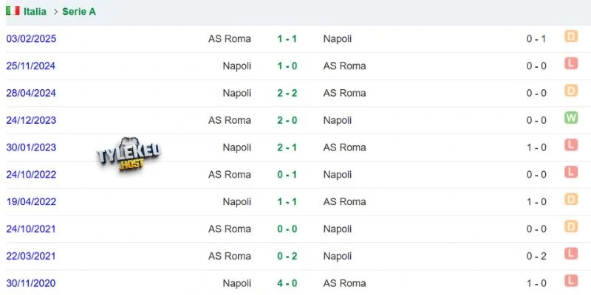Click the green W badge for 24/12/2023
Viewport: 591px width, 295px height.
click(x=570, y=118)
